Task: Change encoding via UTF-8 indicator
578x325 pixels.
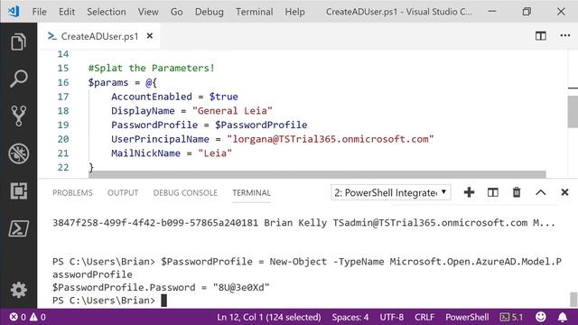Action: [x=391, y=317]
